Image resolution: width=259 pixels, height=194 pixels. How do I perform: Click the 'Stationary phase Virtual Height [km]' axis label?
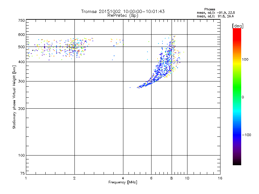pos(14,97)
